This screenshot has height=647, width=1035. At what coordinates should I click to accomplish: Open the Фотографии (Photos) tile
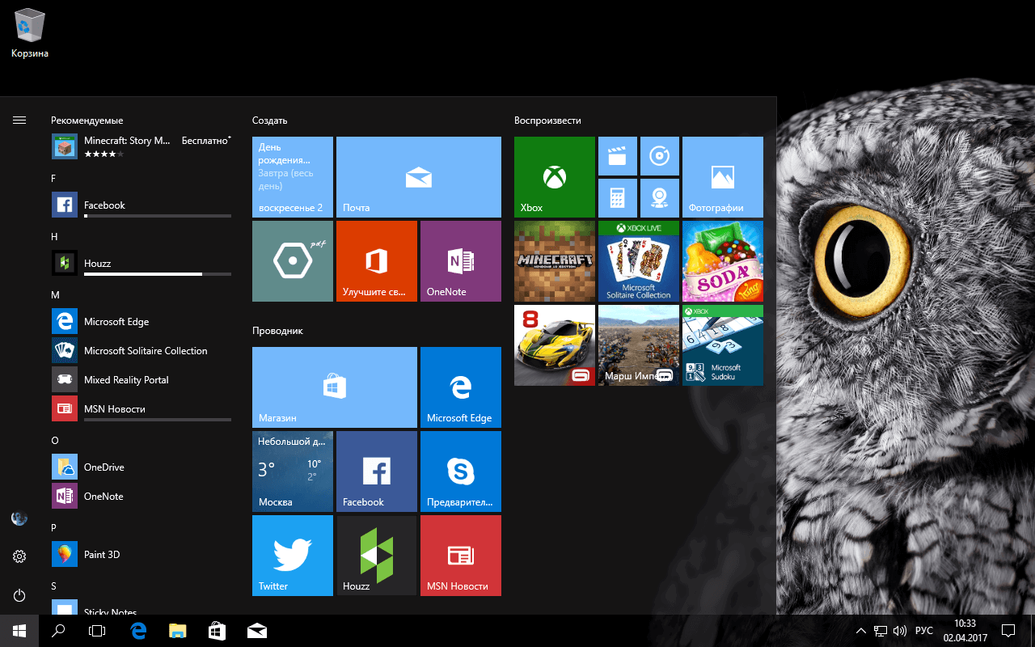[x=722, y=176]
